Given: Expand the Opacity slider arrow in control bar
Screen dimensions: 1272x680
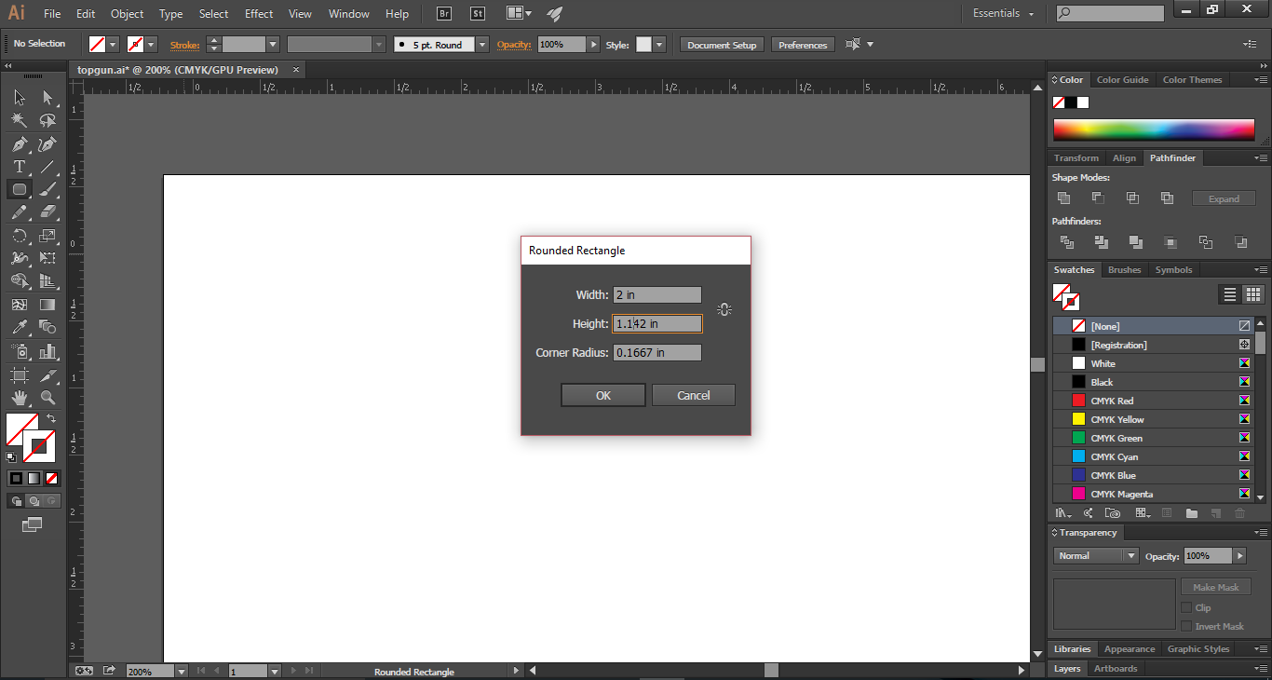Looking at the screenshot, I should [593, 44].
